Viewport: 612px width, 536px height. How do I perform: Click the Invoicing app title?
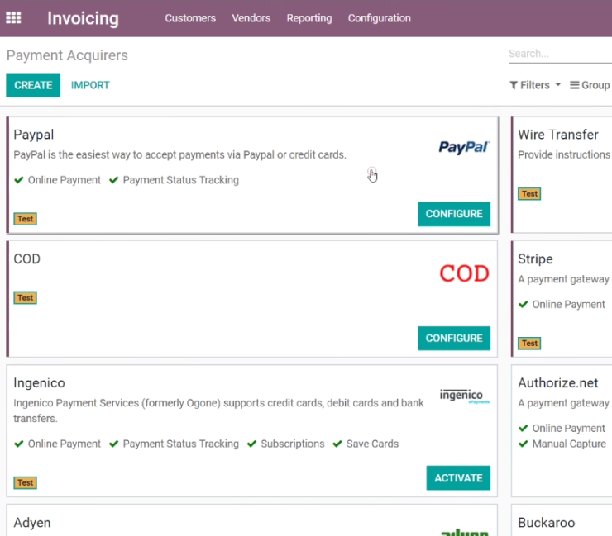click(83, 18)
